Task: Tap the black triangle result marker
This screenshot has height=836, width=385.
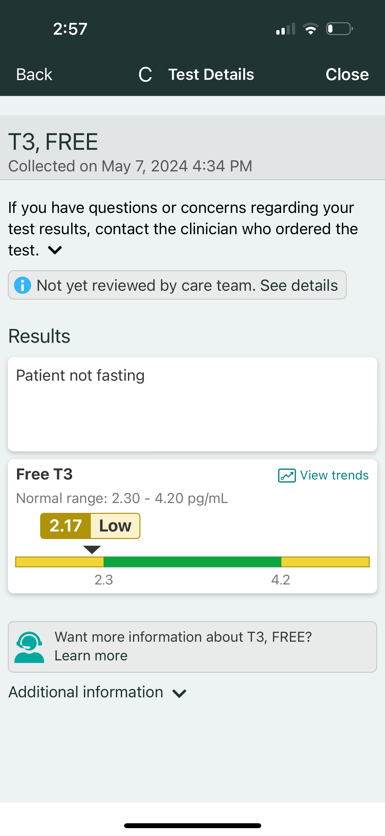Action: pos(92,549)
